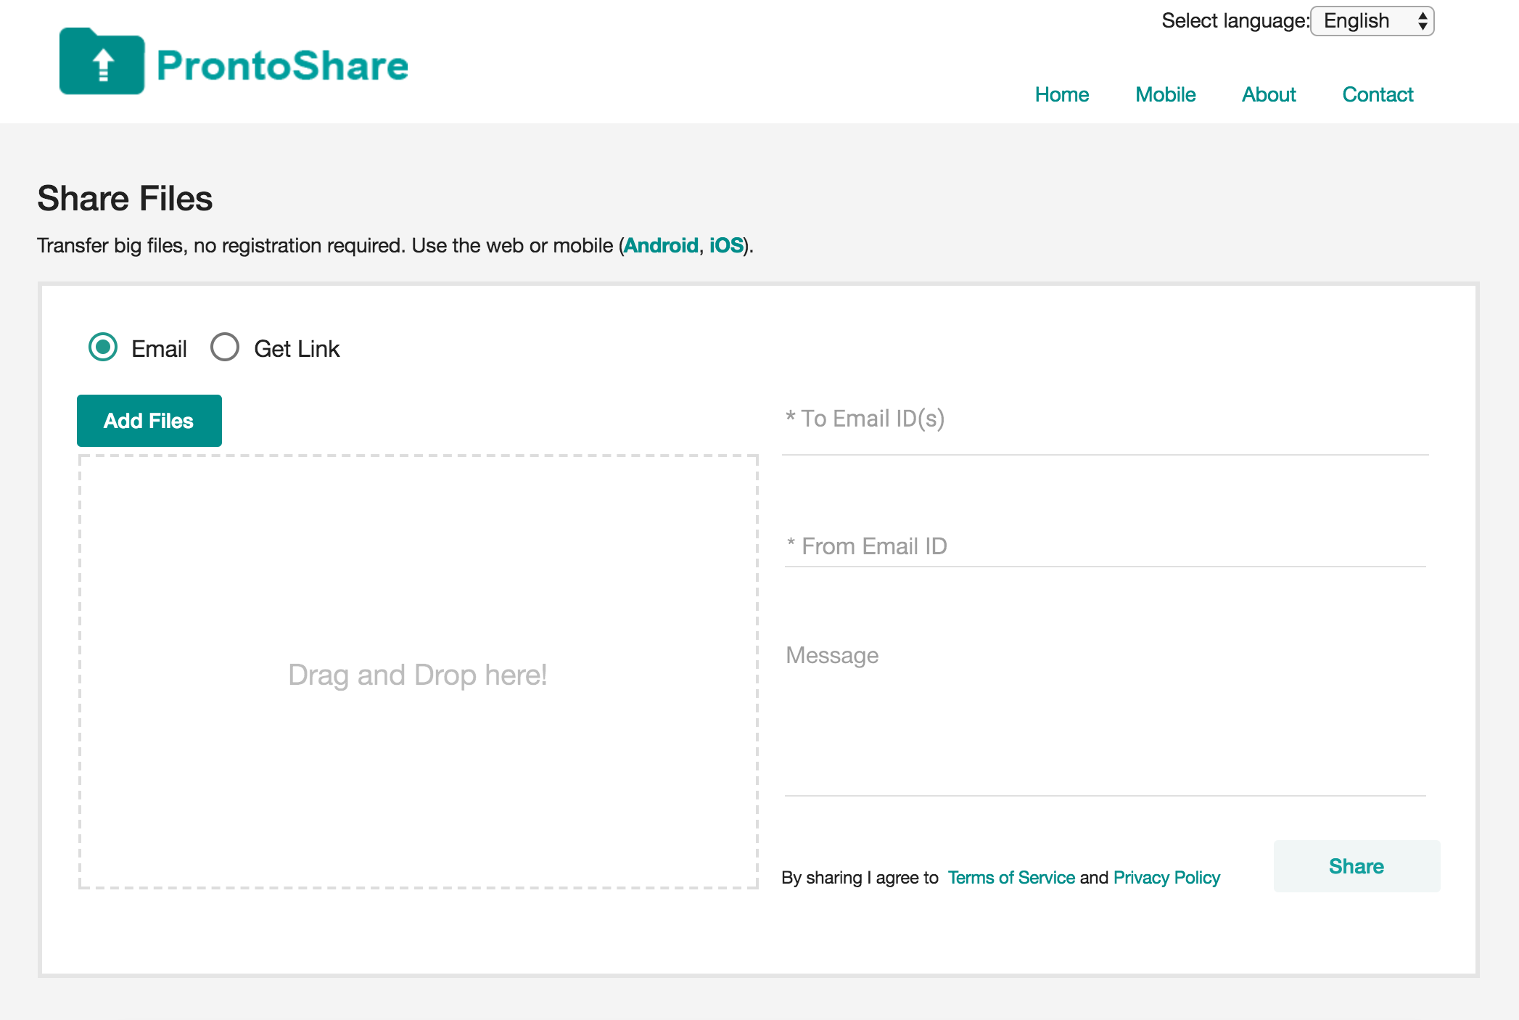Open the Select language dropdown
The width and height of the screenshot is (1519, 1020).
pos(1371,21)
